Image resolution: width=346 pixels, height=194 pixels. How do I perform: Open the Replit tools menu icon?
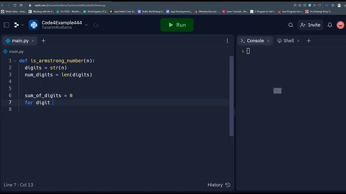tap(16, 25)
